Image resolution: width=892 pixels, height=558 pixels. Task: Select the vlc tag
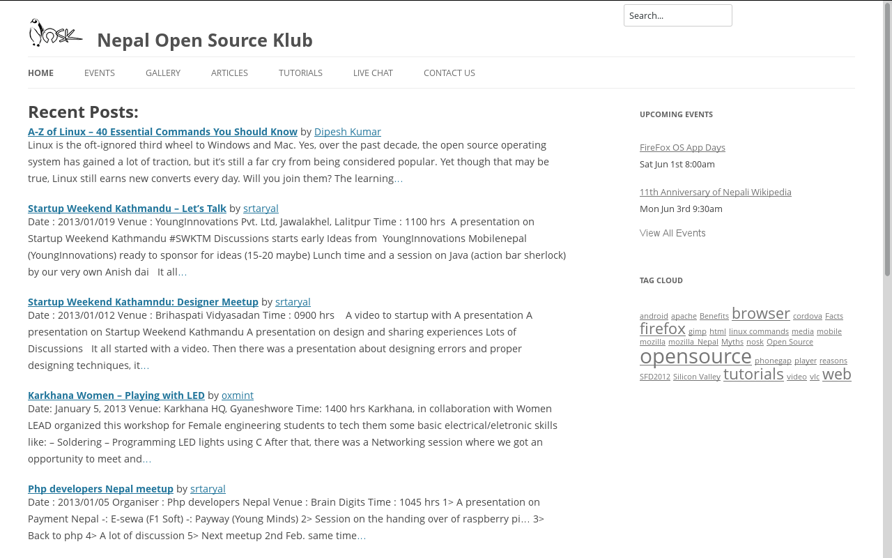tap(815, 377)
